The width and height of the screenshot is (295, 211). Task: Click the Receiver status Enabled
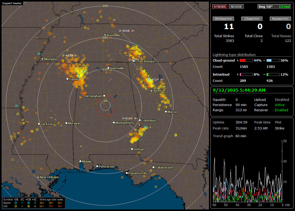pyautogui.click(x=282, y=110)
